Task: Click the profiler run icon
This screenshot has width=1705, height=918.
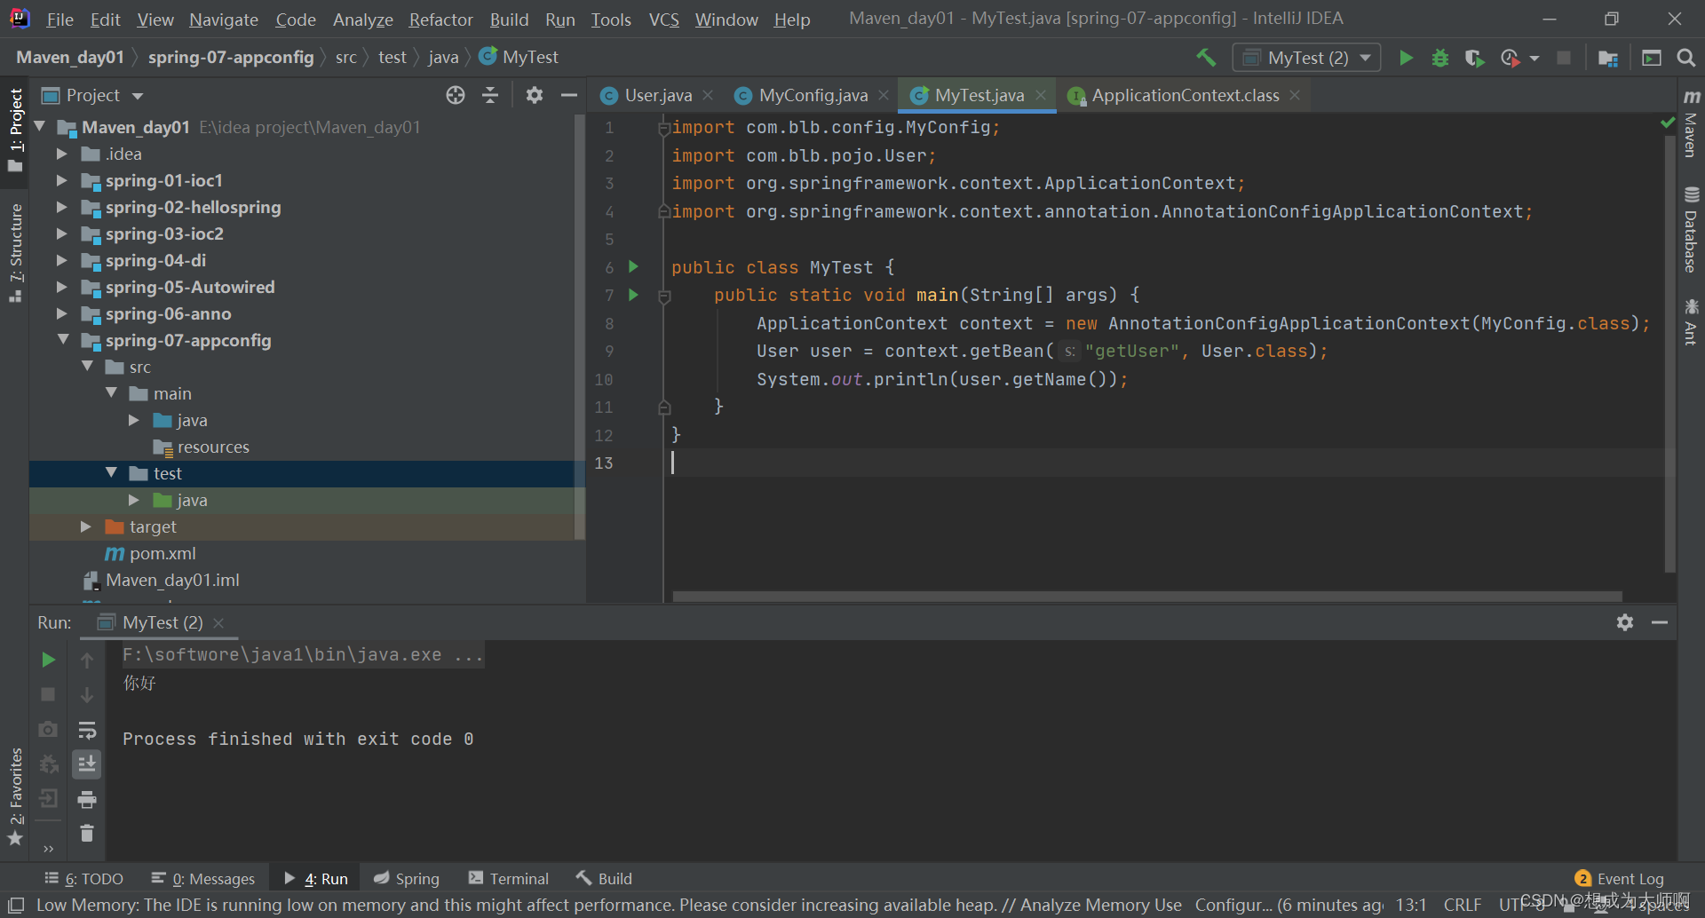Action: point(1510,58)
